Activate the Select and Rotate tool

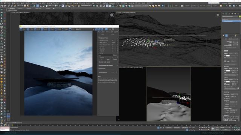(41, 6)
